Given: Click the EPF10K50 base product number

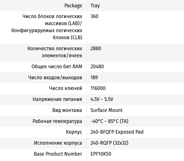Looking at the screenshot, I should tap(101, 154).
